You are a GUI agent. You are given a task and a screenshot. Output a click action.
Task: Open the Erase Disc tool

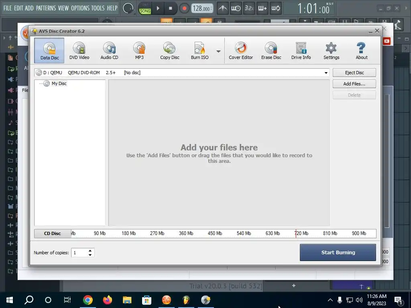click(271, 51)
